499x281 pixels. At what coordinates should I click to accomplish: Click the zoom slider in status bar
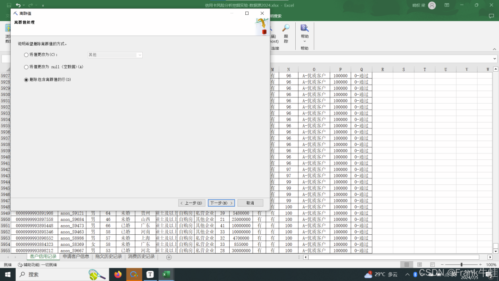tap(461, 265)
